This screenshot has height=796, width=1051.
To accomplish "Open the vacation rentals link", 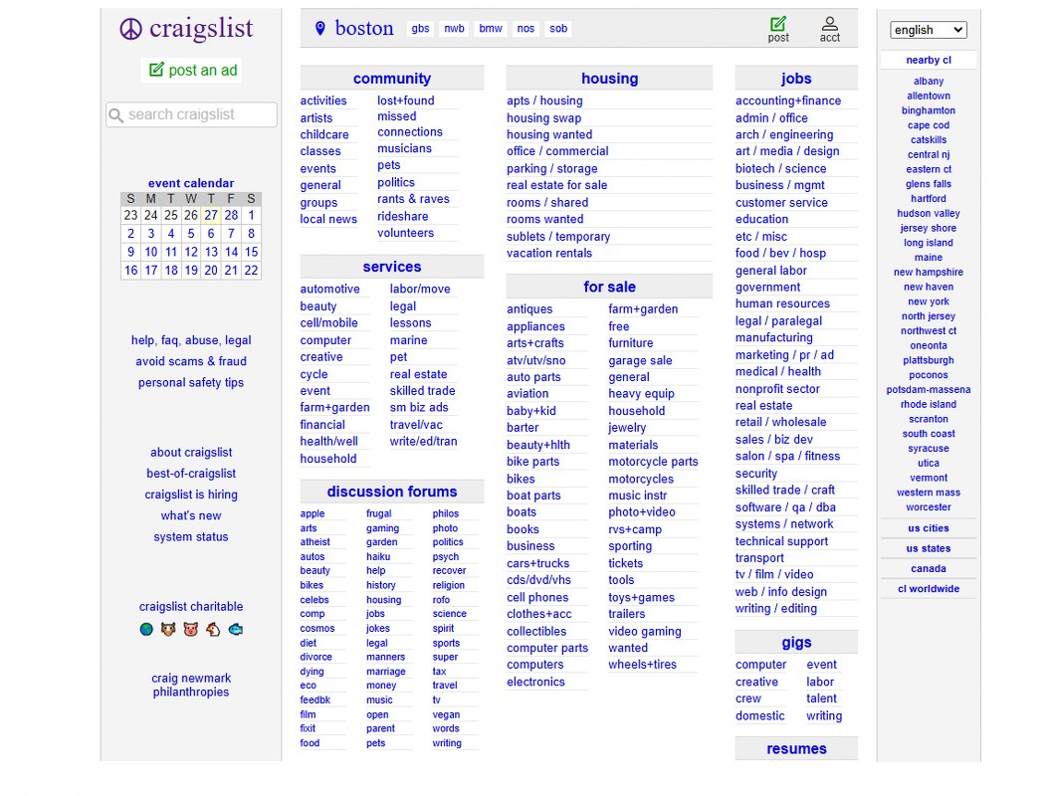I will point(549,254).
